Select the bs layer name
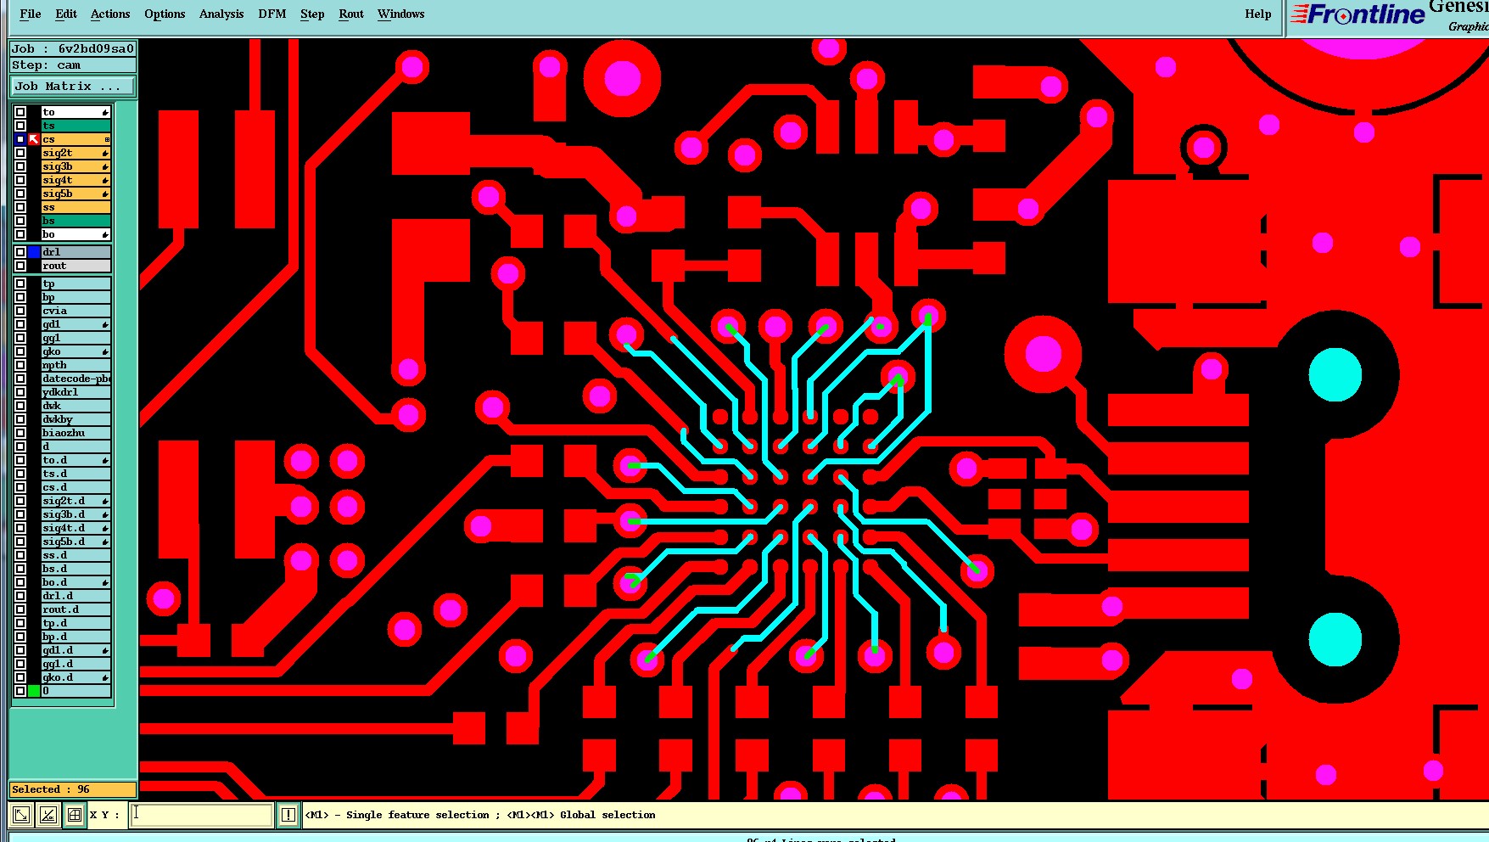 click(x=76, y=221)
